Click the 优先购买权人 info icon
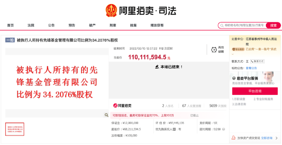The height and width of the screenshot is (145, 282). pyautogui.click(x=174, y=129)
